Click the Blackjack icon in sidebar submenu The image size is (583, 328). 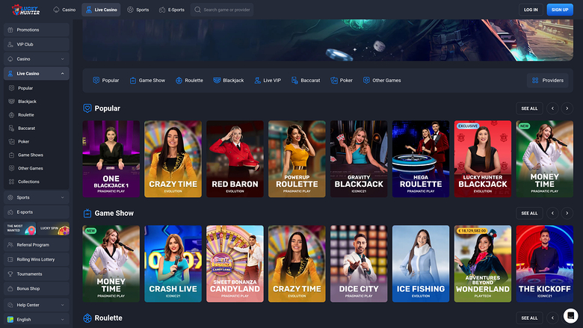(x=11, y=102)
